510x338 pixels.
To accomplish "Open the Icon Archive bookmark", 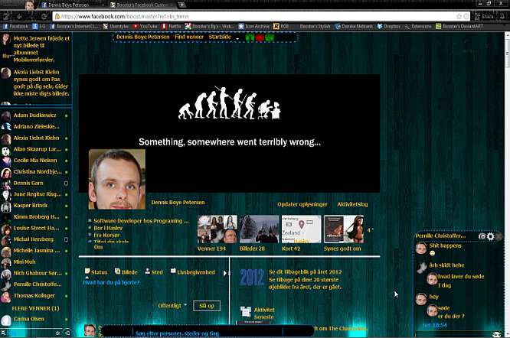I will pyautogui.click(x=254, y=26).
